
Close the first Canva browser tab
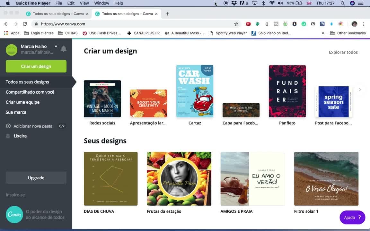tap(87, 14)
